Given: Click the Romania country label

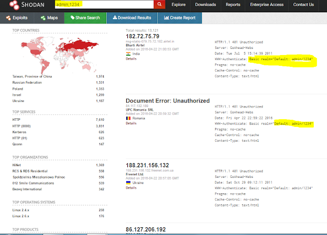Looking at the screenshot, I should 138,118.
